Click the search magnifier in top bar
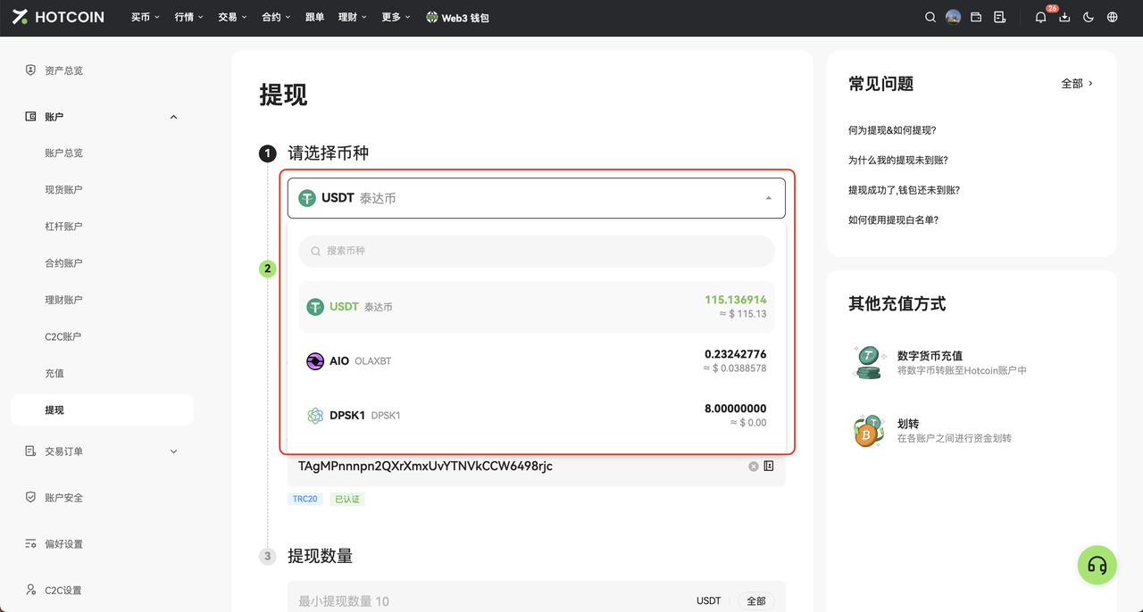Image resolution: width=1143 pixels, height=612 pixels. (x=930, y=17)
